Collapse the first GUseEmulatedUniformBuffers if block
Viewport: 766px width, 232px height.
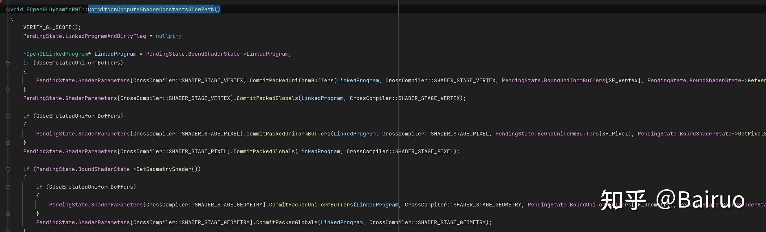[8, 63]
